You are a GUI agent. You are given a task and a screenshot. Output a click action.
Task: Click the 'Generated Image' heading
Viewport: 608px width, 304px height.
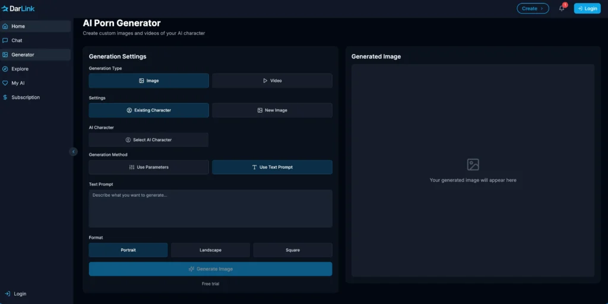point(376,56)
